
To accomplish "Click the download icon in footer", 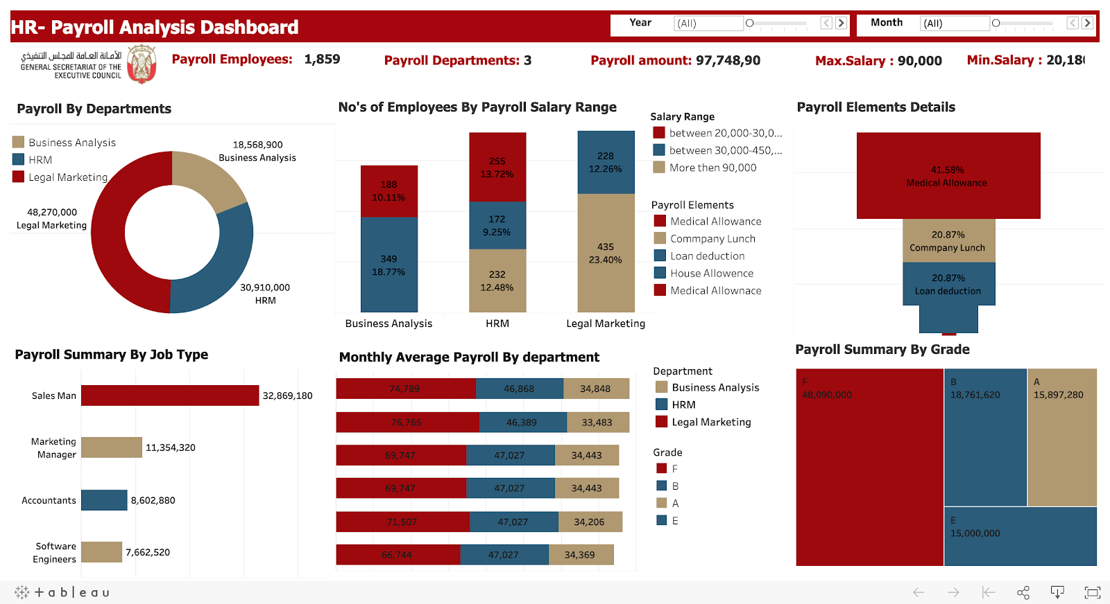I will [1057, 592].
